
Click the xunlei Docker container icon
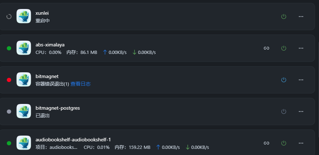pyautogui.click(x=24, y=17)
